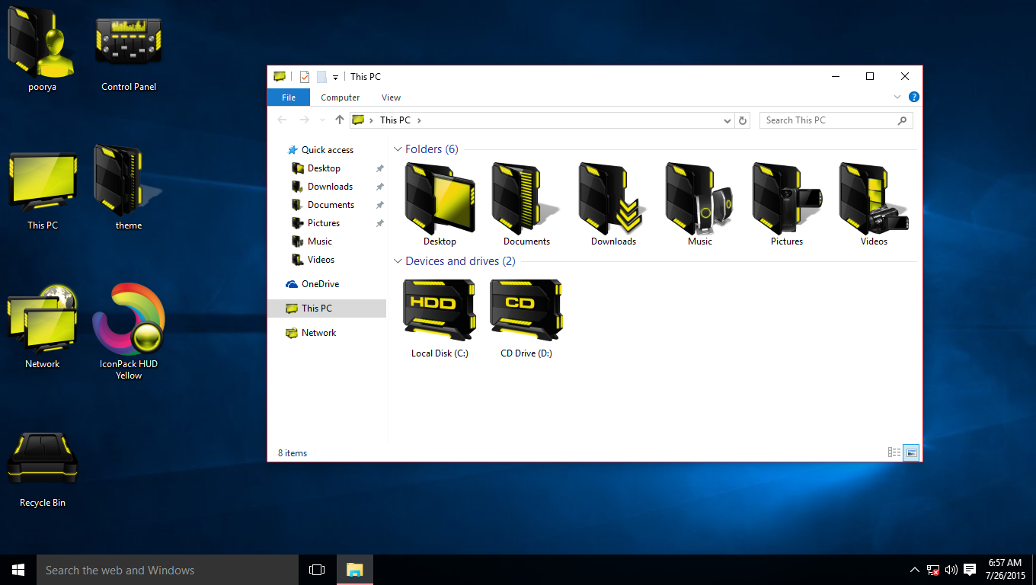Collapse the Folders (6) section
The height and width of the screenshot is (585, 1036).
coord(398,149)
